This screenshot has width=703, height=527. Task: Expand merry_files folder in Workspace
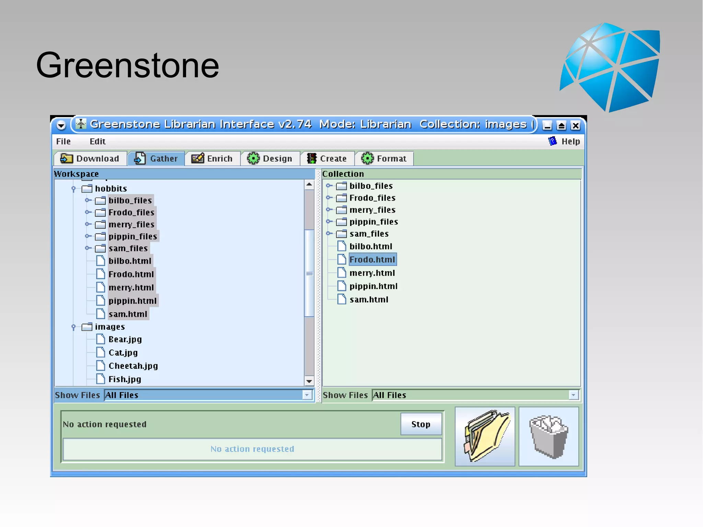pyautogui.click(x=88, y=224)
